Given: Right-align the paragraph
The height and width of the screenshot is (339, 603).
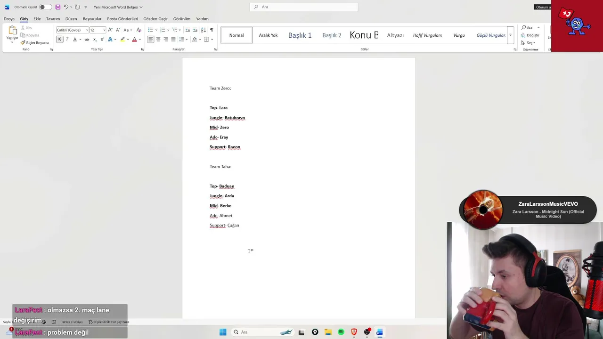Looking at the screenshot, I should [x=166, y=40].
